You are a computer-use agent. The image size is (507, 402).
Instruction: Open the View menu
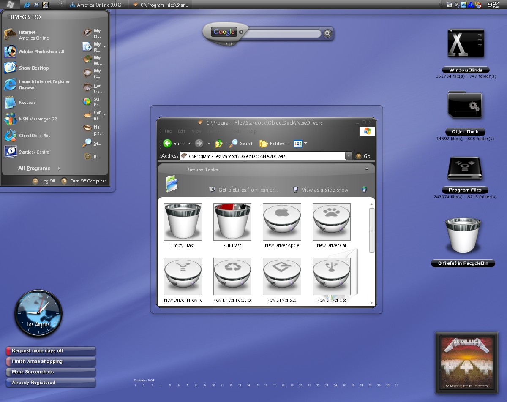pos(196,131)
